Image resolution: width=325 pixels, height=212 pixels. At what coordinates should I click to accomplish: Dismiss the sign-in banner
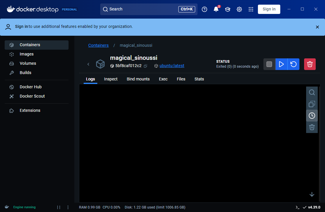317,27
